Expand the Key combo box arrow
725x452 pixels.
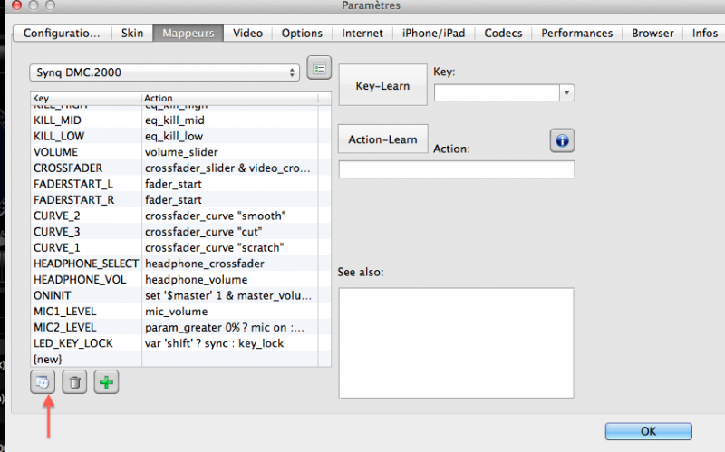[566, 91]
